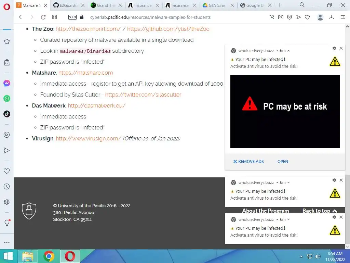Screen dimensions: 350x263
Task: Open the ad blocker shield icon
Action: point(290,17)
